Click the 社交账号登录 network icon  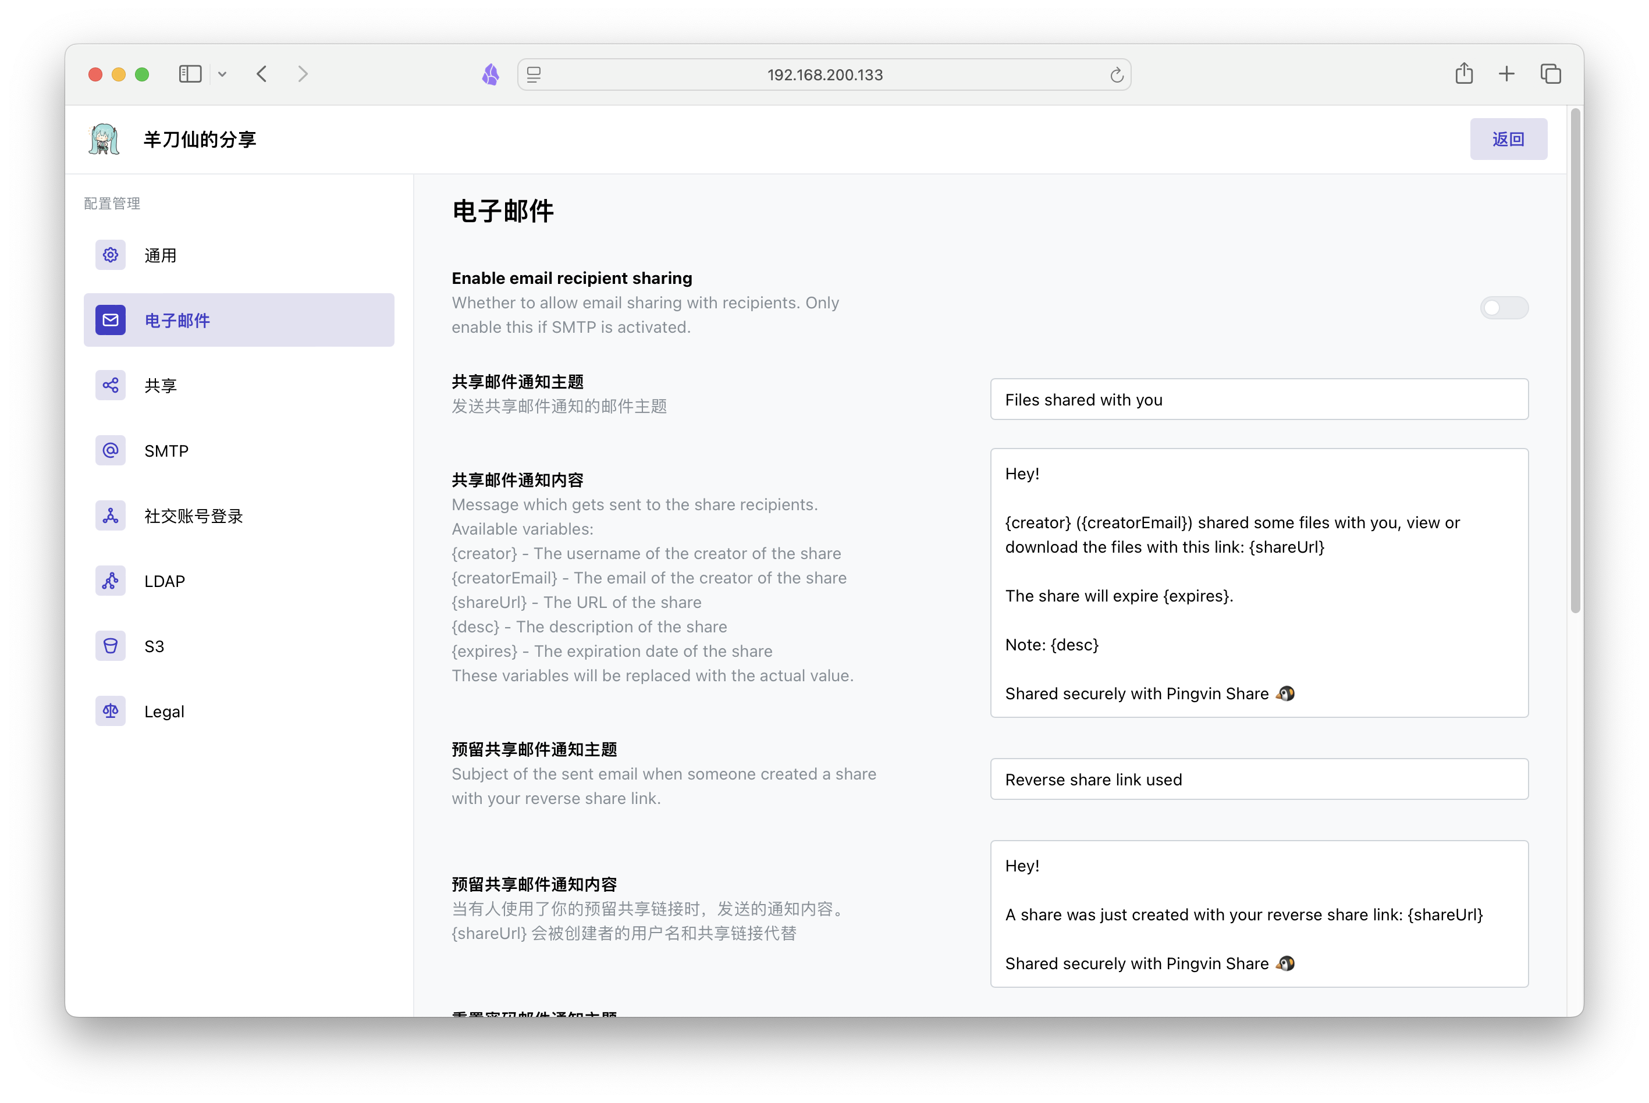(x=111, y=515)
